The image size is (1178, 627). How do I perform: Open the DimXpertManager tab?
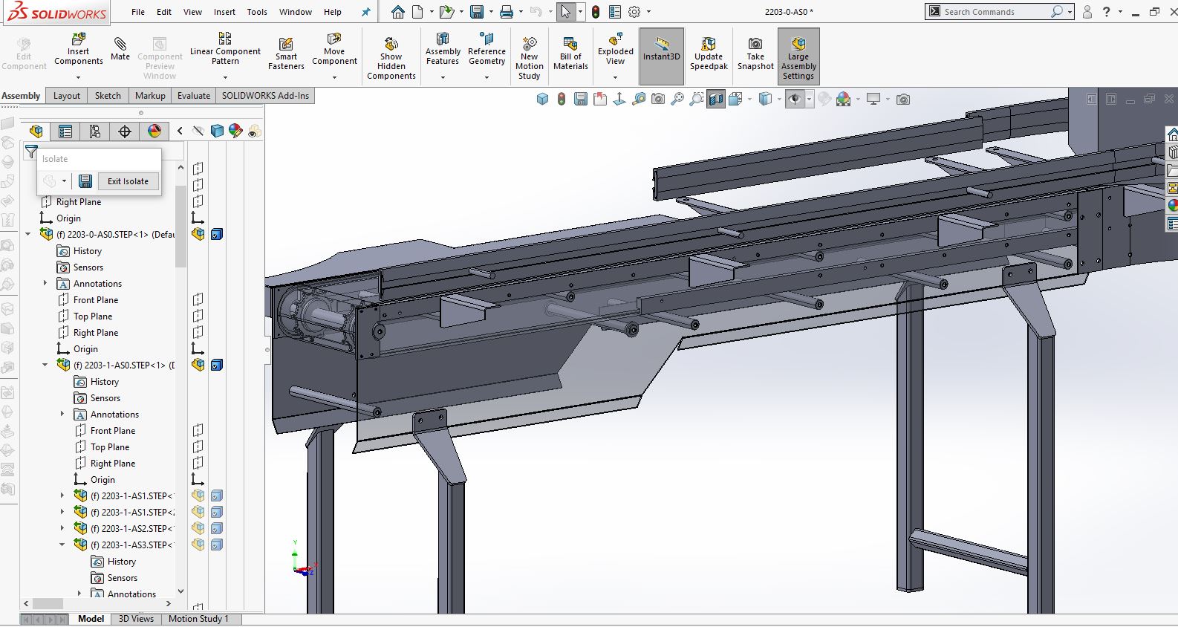125,131
